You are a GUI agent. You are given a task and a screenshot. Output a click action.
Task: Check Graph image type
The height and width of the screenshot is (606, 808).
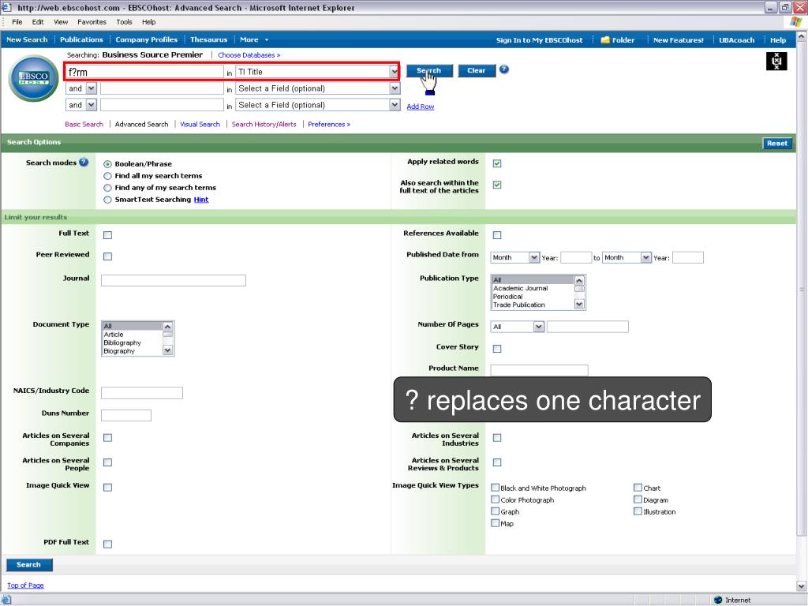pyautogui.click(x=496, y=511)
